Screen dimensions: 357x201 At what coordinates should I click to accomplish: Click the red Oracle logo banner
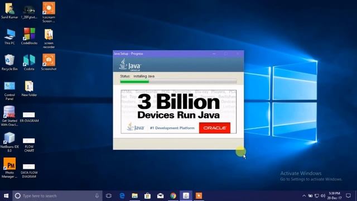point(215,128)
